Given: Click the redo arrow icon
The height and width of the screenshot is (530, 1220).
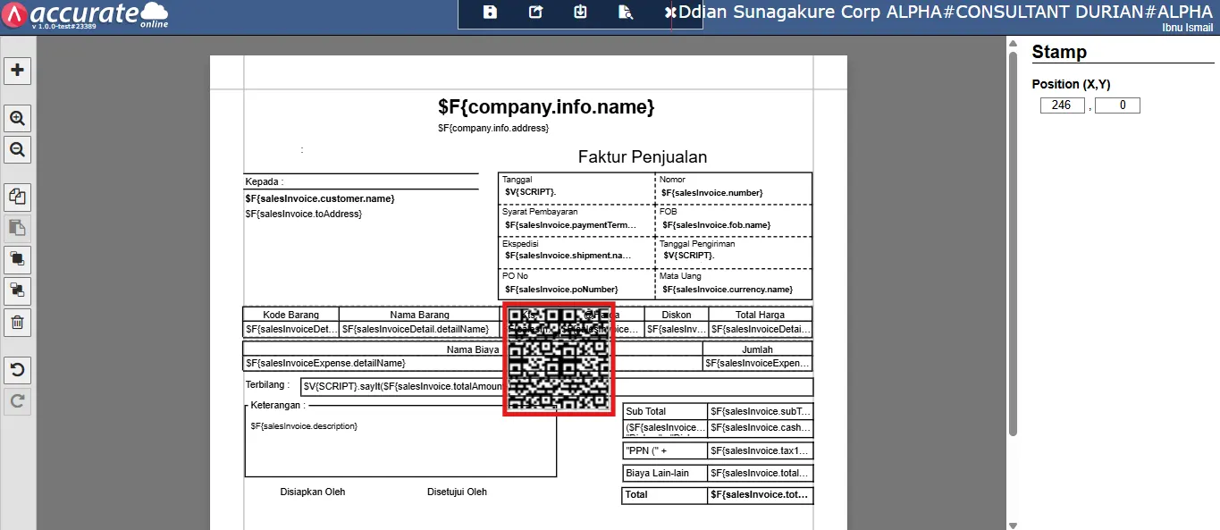Looking at the screenshot, I should (x=17, y=400).
